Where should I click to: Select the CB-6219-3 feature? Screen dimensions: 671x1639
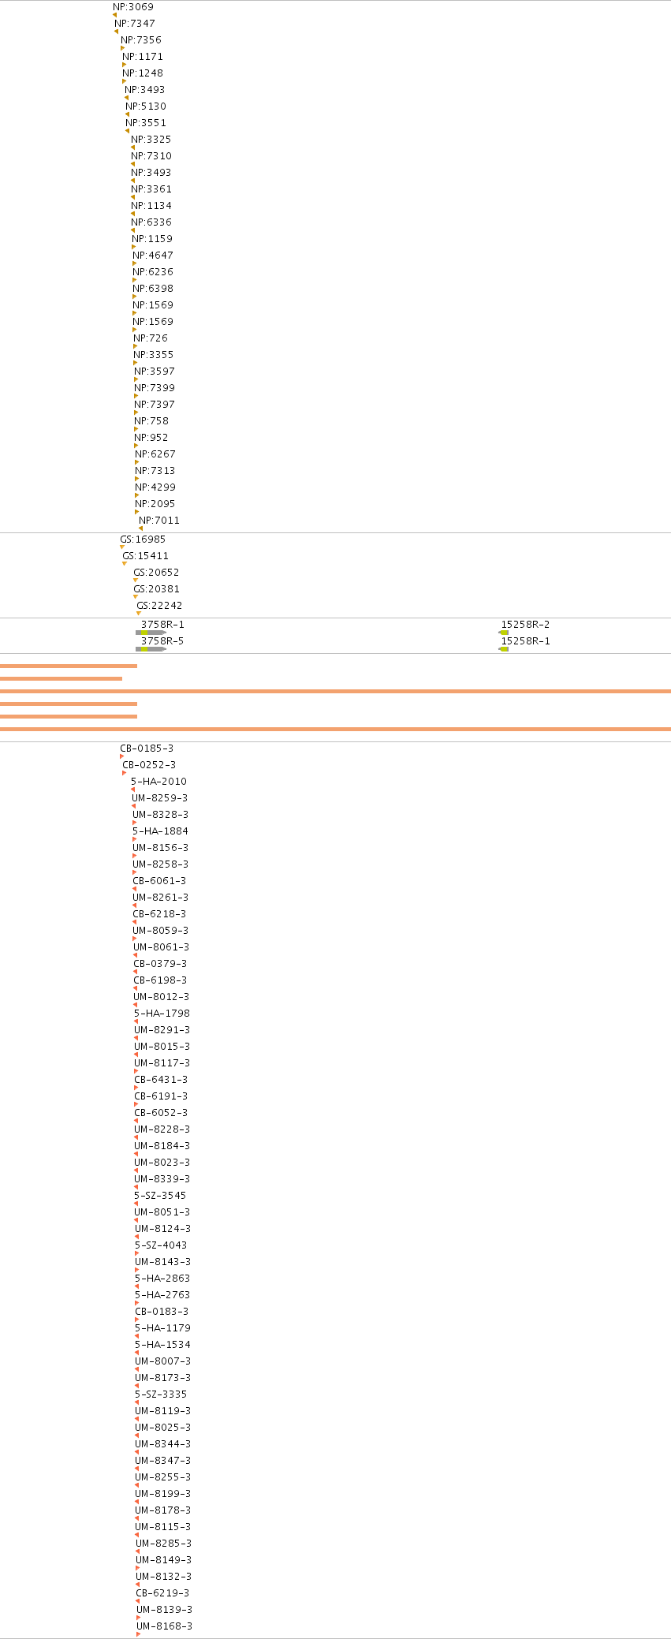pos(162,1593)
